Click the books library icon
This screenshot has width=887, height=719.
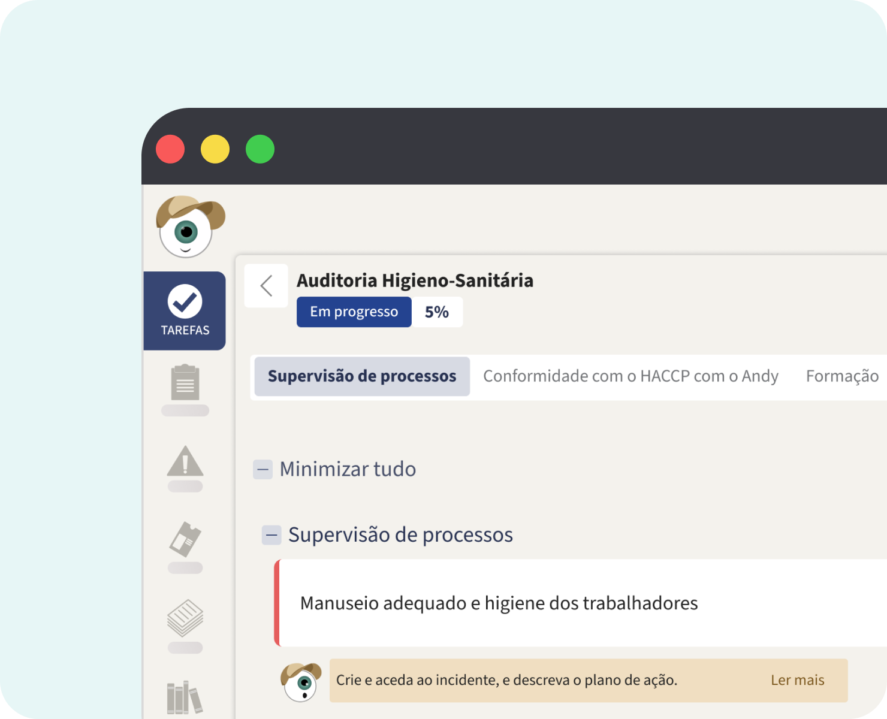pyautogui.click(x=185, y=697)
